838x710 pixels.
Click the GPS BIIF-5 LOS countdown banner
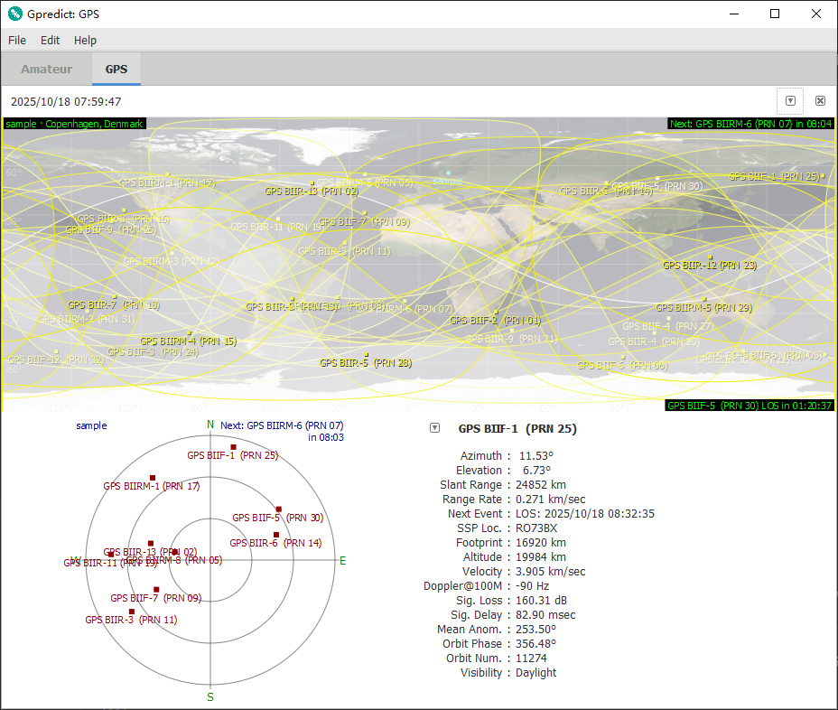point(750,406)
